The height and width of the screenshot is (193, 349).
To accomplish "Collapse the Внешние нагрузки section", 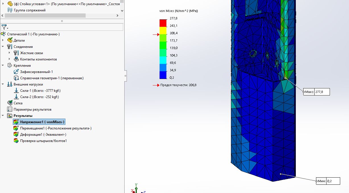I will 3,84.
